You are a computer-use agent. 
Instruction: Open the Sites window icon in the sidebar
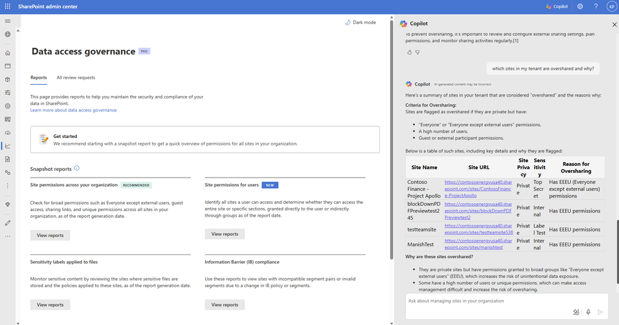point(7,66)
